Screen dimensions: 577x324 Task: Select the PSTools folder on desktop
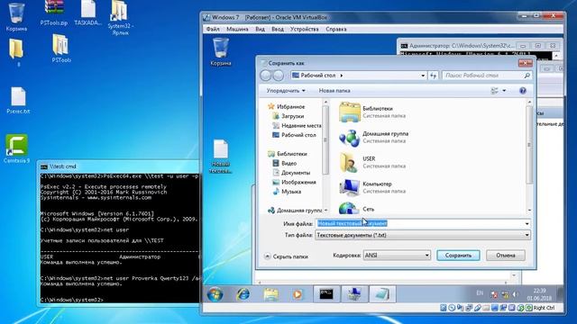coord(61,48)
